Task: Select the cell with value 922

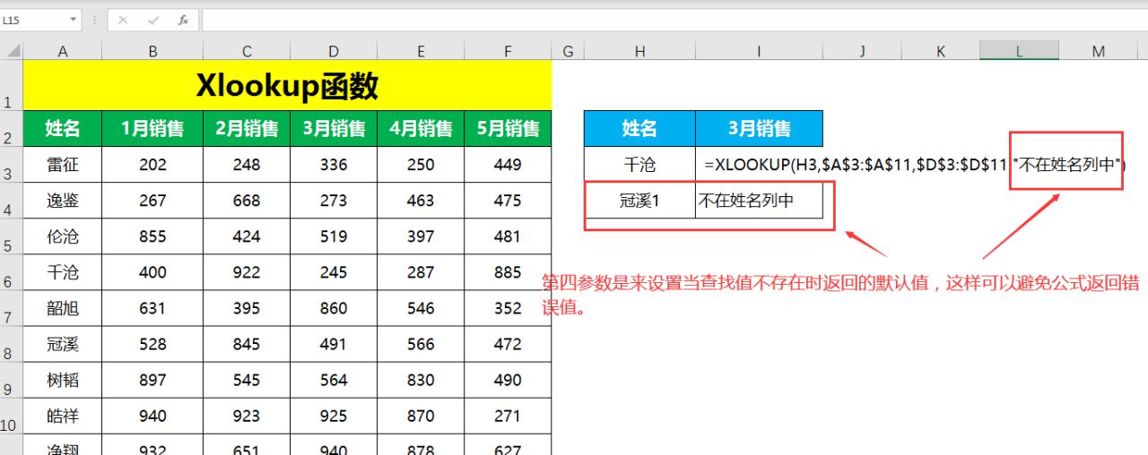Action: [x=247, y=272]
